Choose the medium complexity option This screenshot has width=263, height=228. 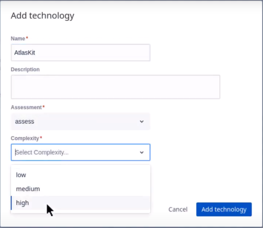coord(81,189)
